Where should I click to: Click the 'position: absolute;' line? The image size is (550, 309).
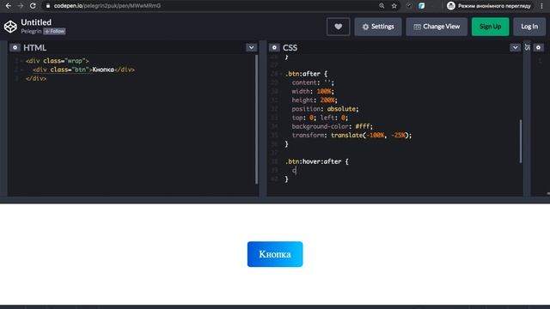pyautogui.click(x=325, y=109)
